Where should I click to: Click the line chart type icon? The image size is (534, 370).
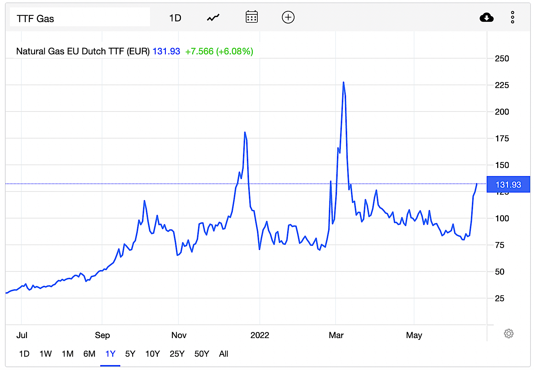coord(213,18)
